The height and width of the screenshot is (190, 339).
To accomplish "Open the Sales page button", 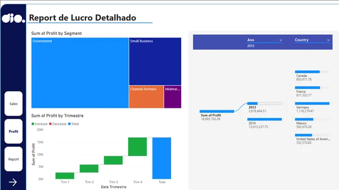I will 13,103.
